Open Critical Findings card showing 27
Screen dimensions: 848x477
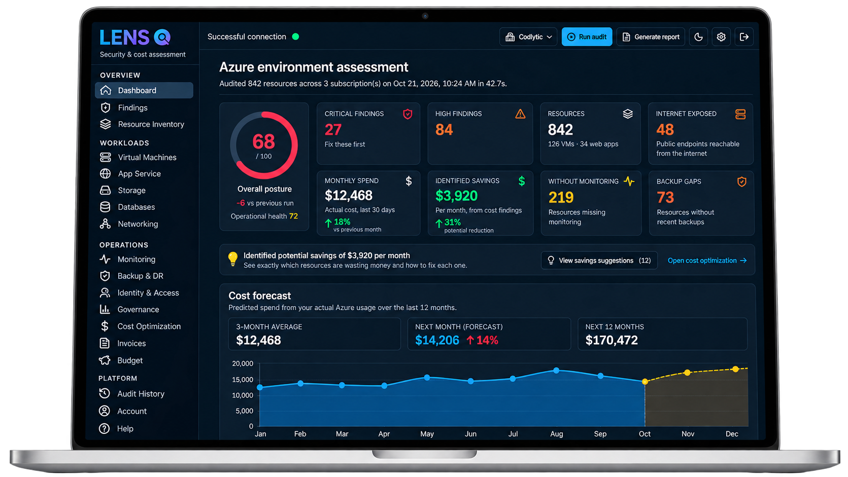pos(368,134)
